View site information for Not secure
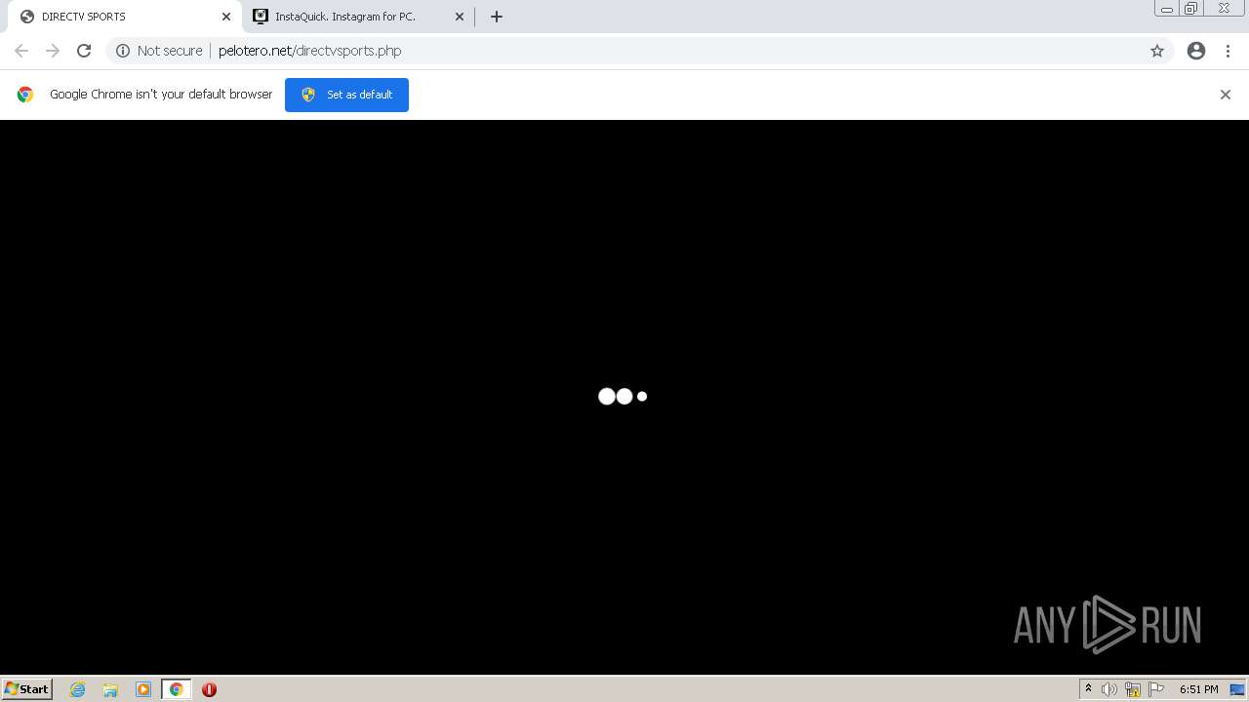 click(x=123, y=51)
